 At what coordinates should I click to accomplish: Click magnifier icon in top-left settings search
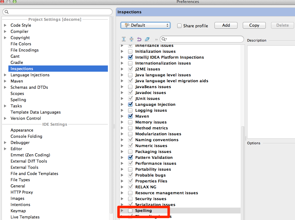pos(7,12)
